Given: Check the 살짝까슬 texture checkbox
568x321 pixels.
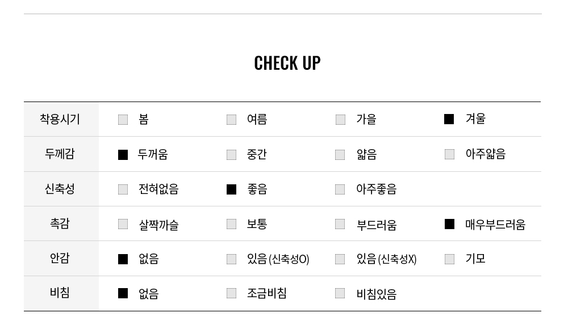Looking at the screenshot, I should point(123,224).
